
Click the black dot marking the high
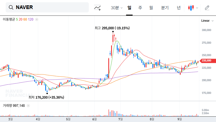pos(113,32)
